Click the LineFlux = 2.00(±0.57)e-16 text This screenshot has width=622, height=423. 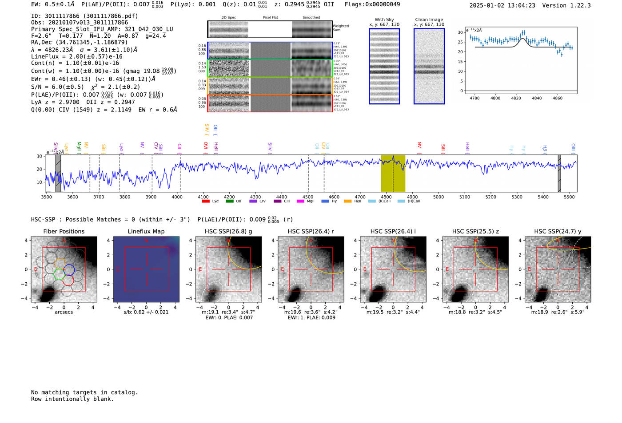(x=77, y=57)
